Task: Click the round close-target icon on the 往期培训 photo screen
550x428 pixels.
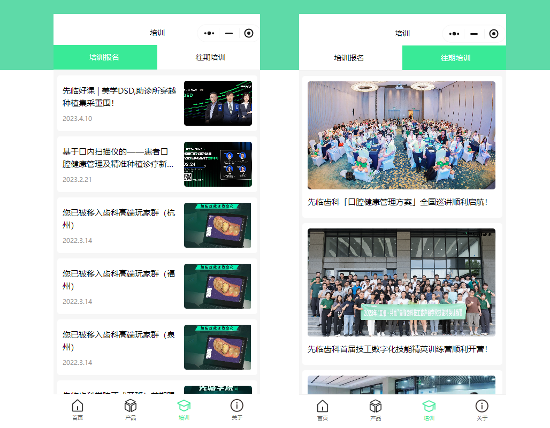Action: [494, 34]
